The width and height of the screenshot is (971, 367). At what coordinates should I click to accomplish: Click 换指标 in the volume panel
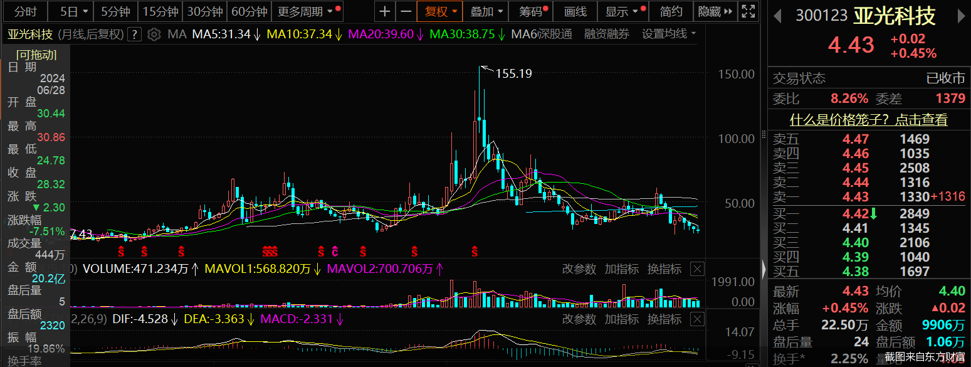(x=664, y=269)
